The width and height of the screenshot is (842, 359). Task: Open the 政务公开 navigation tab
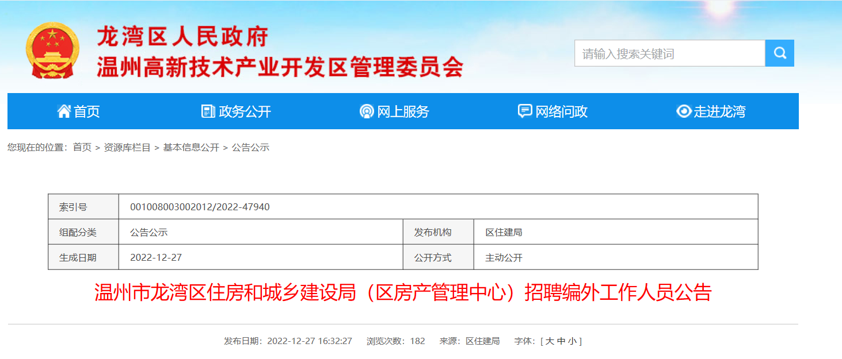click(x=237, y=111)
